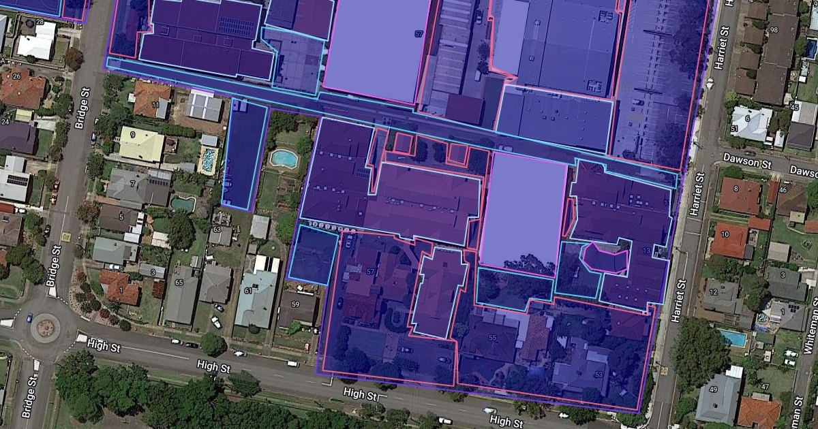Select house number 51 on Harriet St
This screenshot has height=429, width=818.
click(x=734, y=129)
